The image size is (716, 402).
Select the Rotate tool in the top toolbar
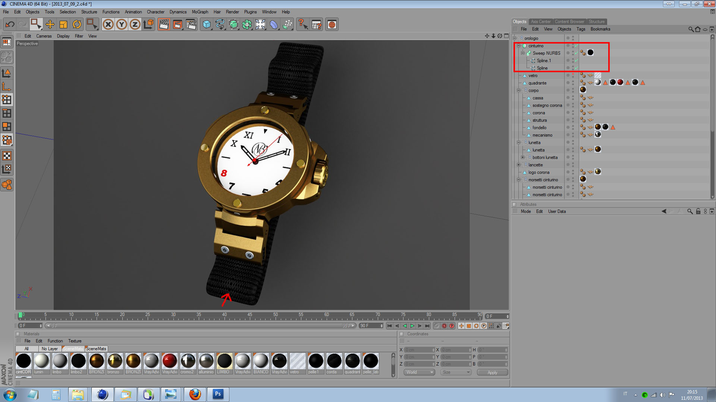tap(77, 25)
